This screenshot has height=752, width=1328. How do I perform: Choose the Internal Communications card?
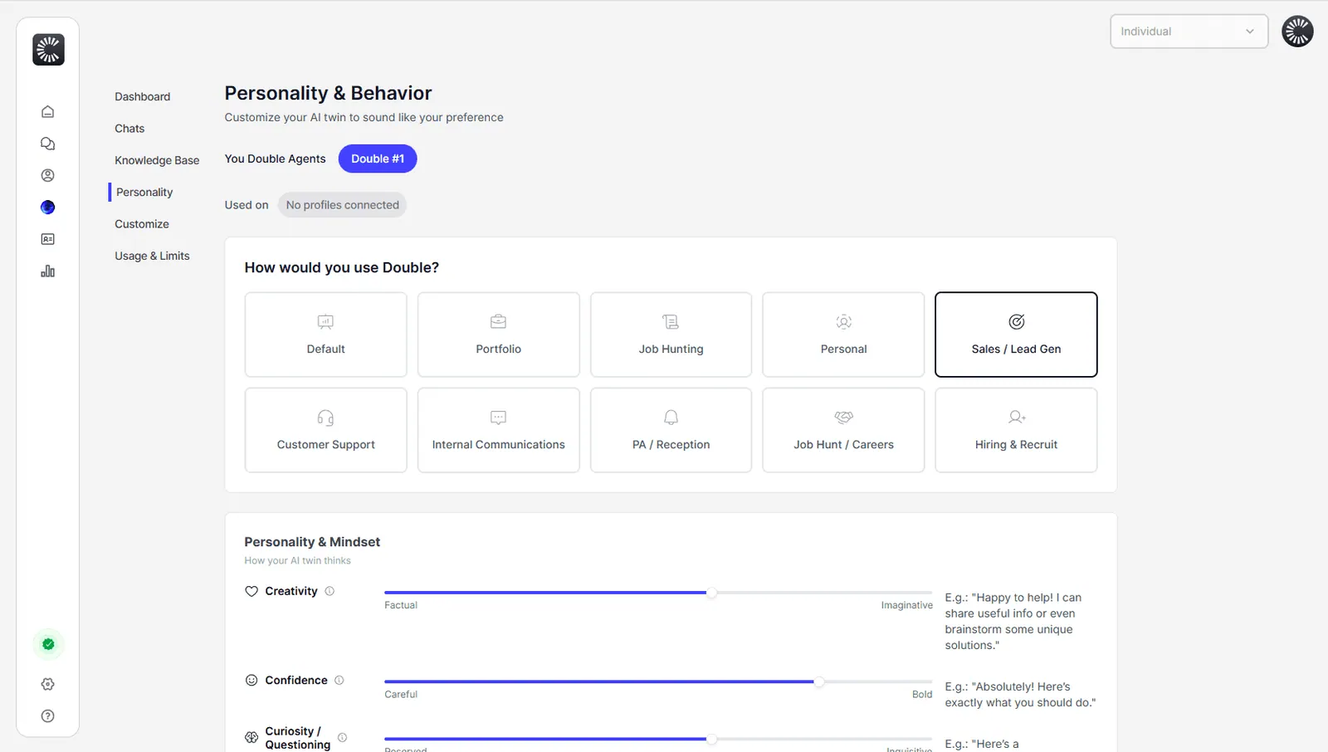click(498, 430)
